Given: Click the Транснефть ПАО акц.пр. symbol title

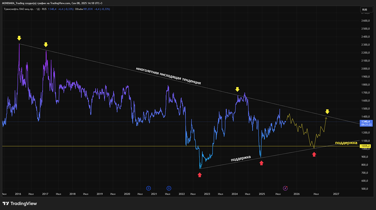Looking at the screenshot, I should (x=19, y=9).
